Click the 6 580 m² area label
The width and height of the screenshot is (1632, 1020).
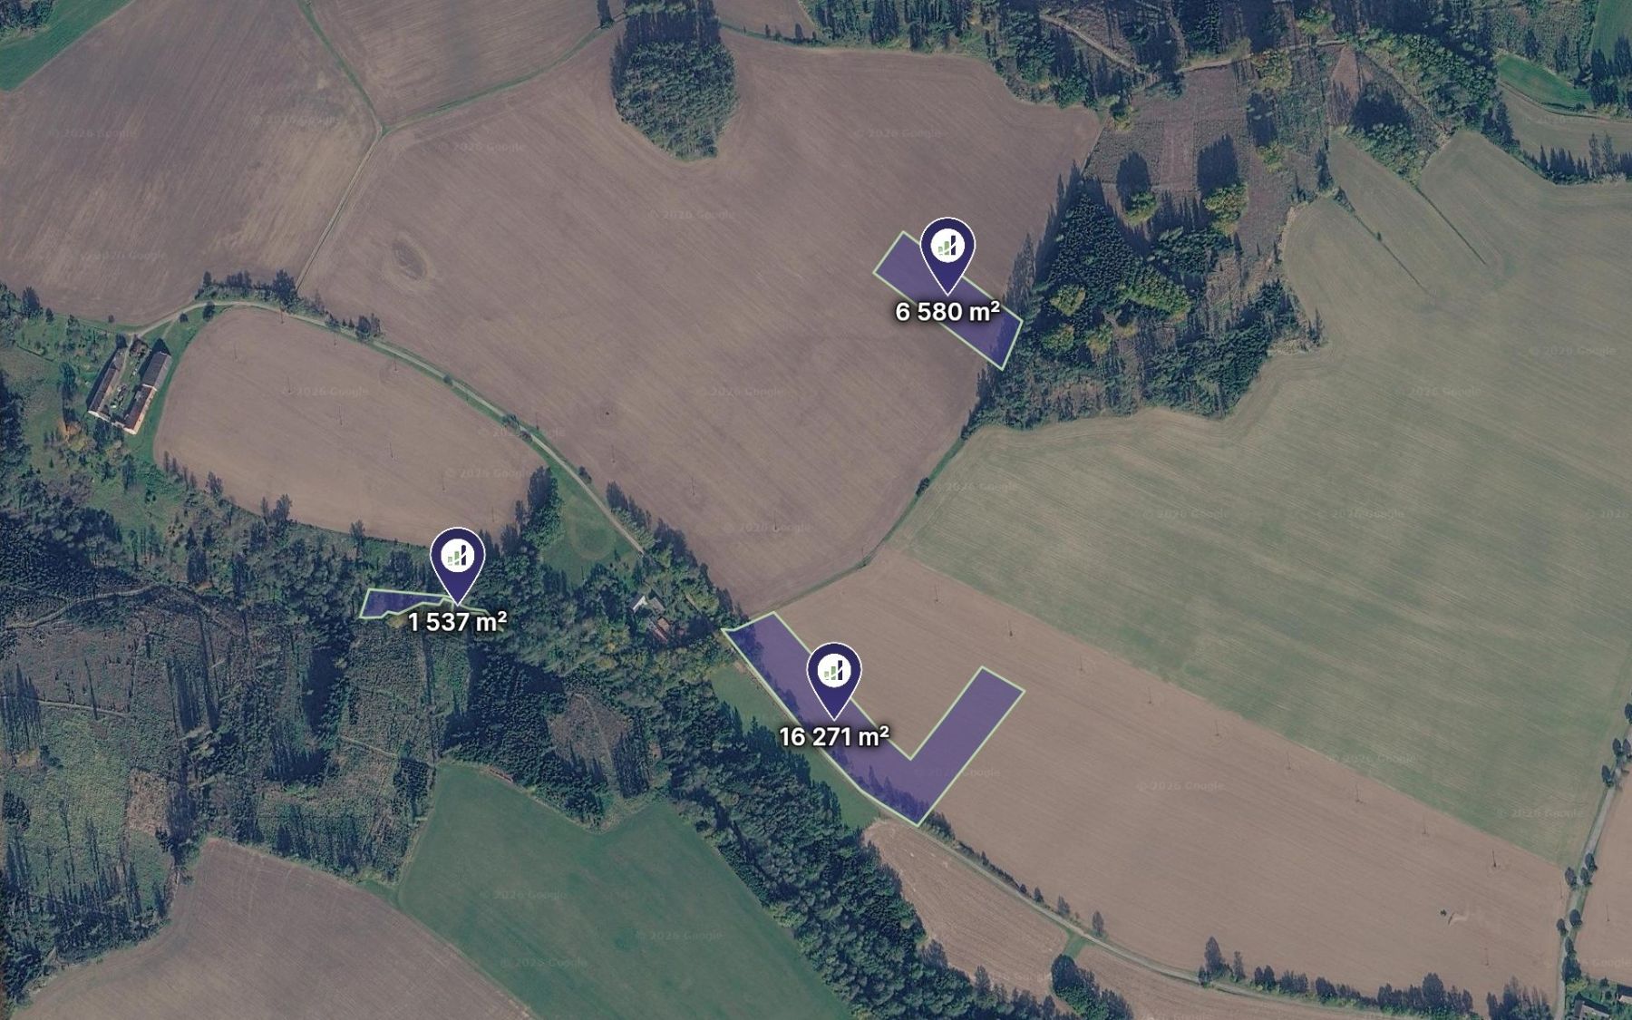pyautogui.click(x=947, y=312)
